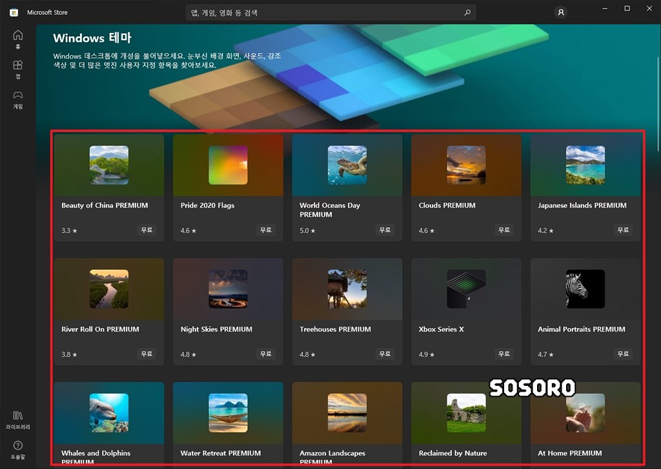Click the 4.9 star rating text
Viewport: 661px width, 469px height.
(x=427, y=354)
